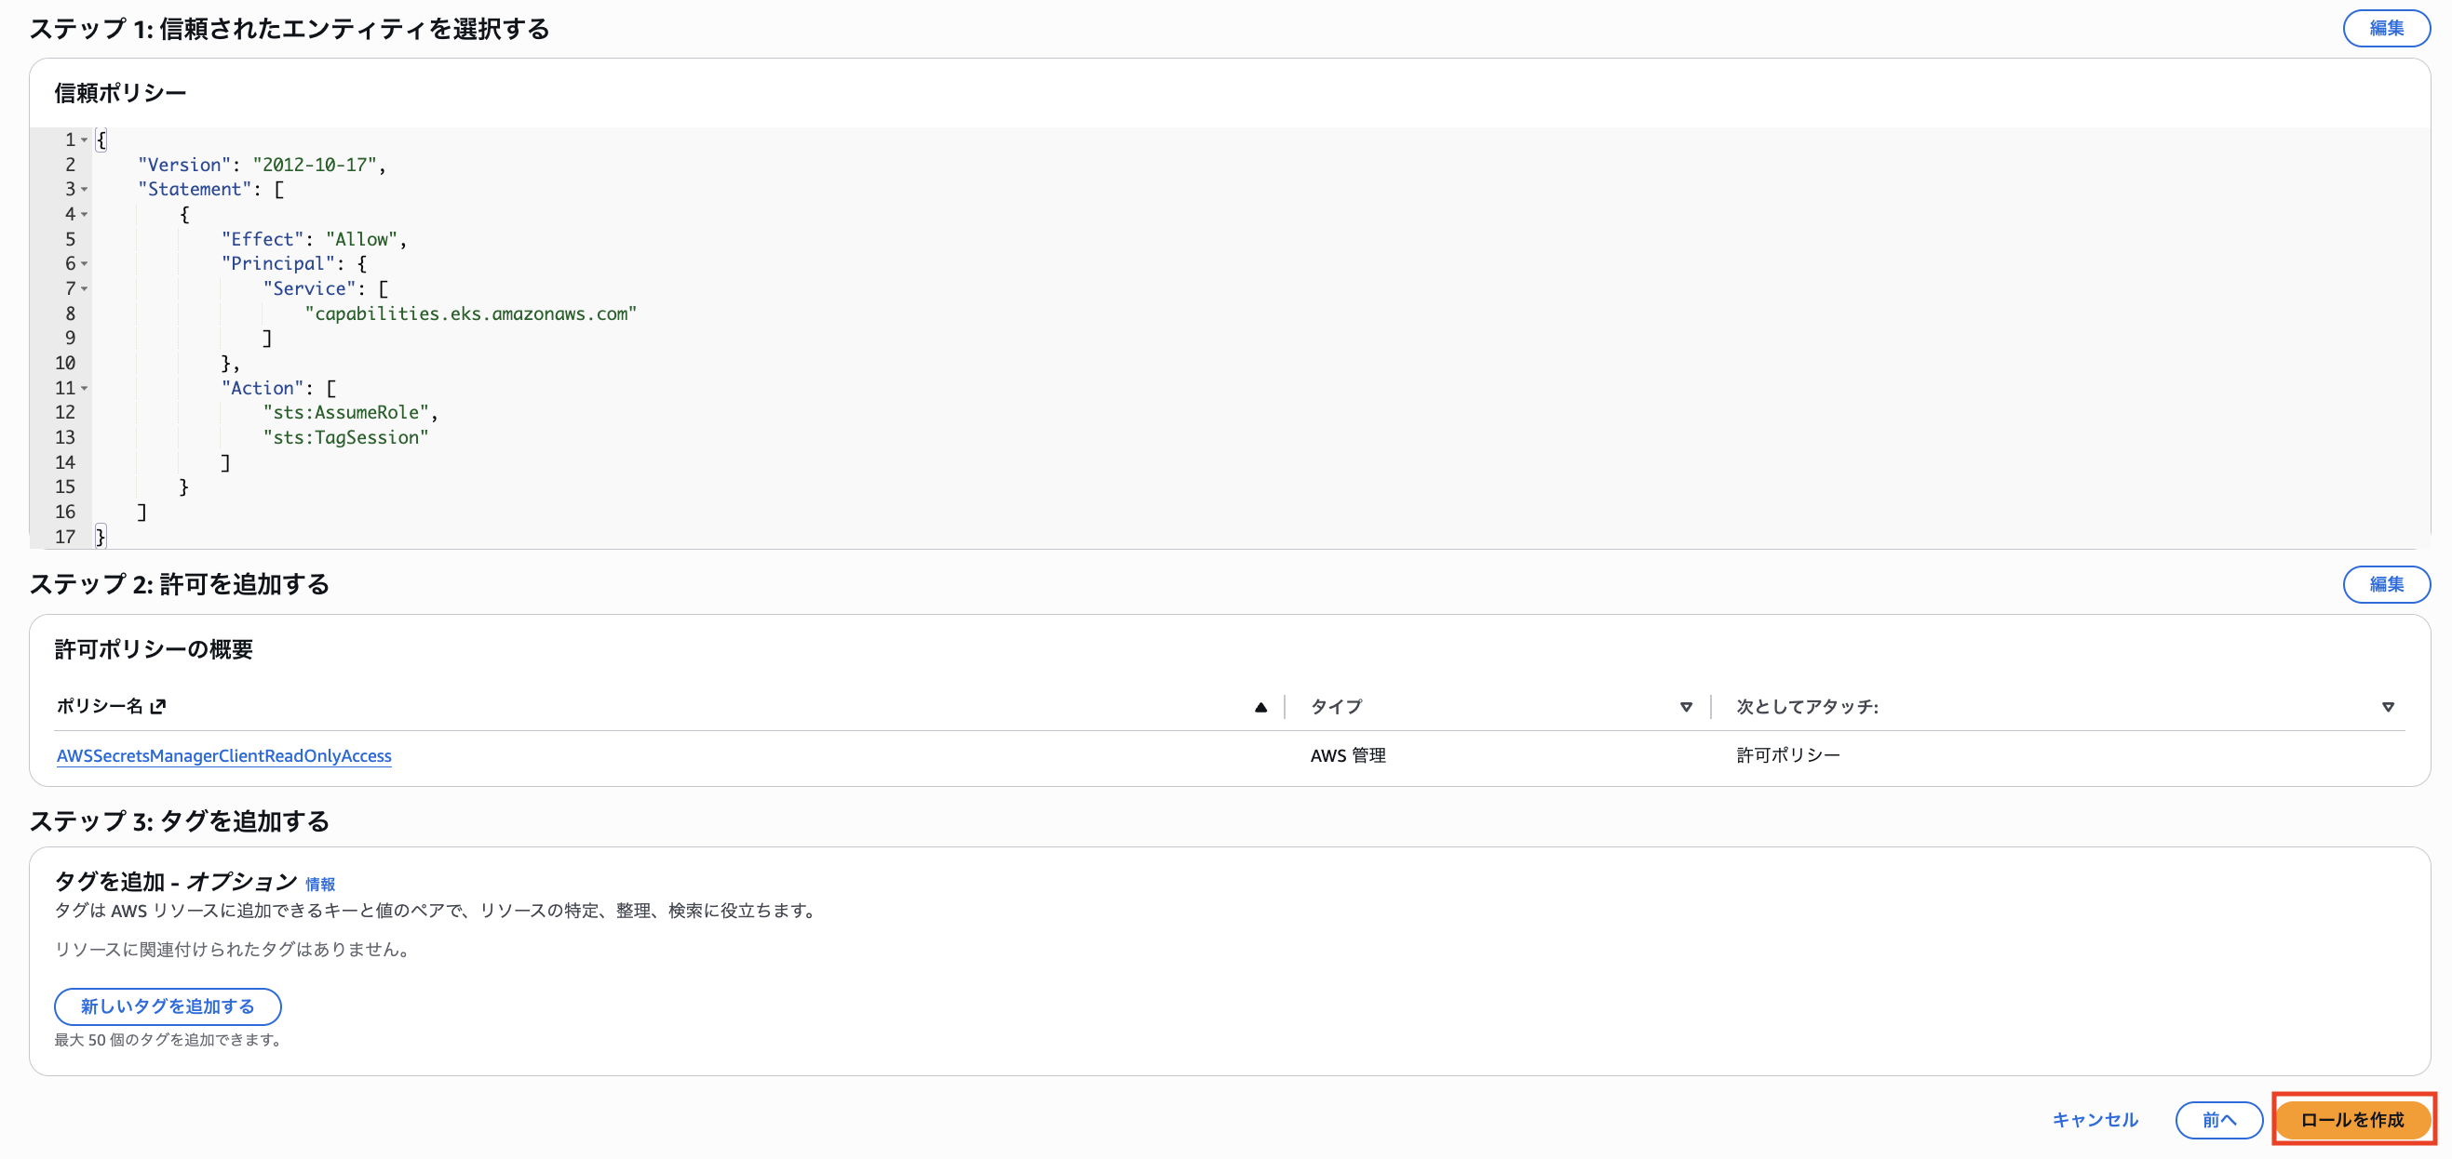
Task: Collapse the Statement fold on line 3
Action: 85,189
